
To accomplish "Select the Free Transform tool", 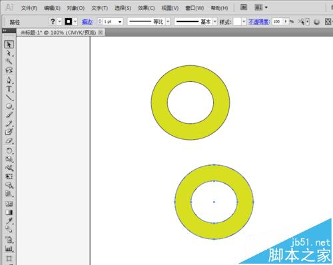I will point(9,176).
